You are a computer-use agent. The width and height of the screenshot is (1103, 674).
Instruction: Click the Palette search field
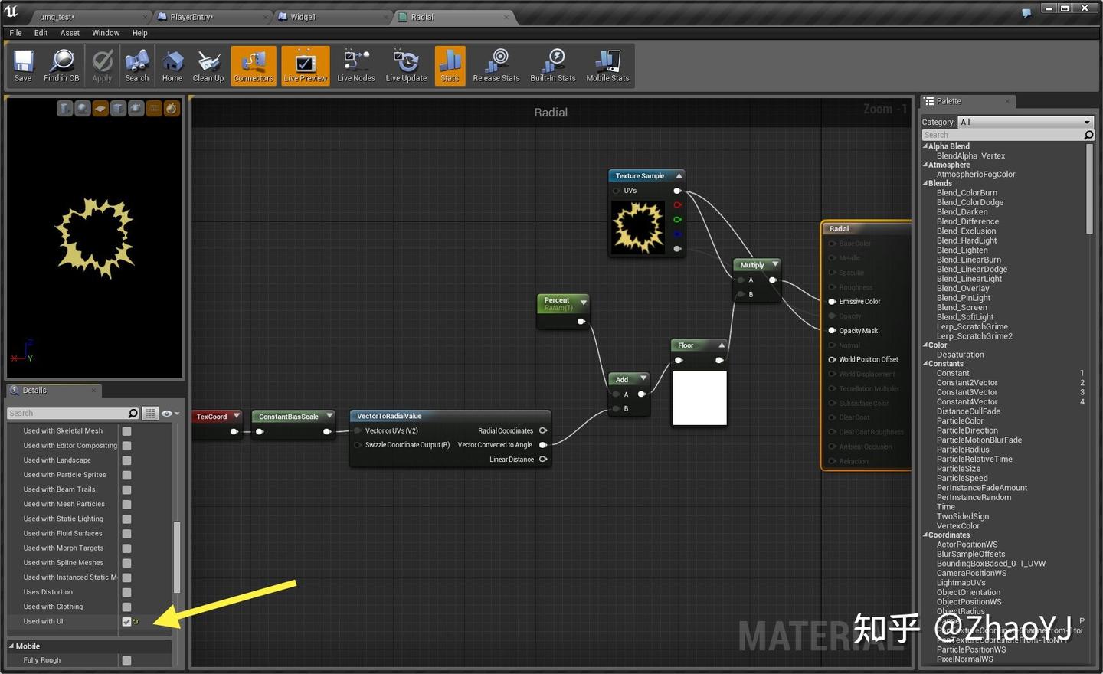click(1003, 135)
